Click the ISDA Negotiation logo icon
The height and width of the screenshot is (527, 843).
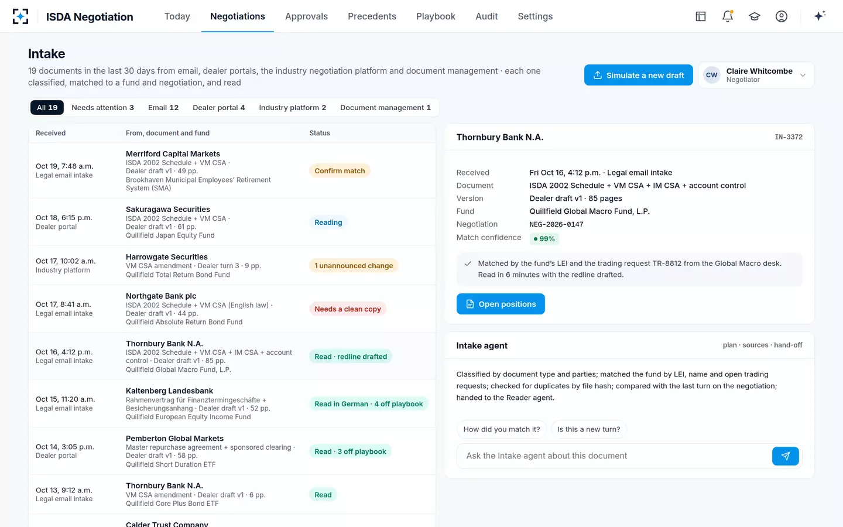click(20, 16)
